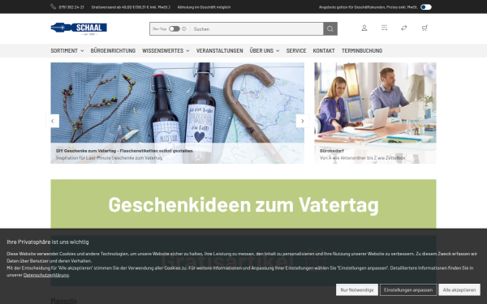Show previous slide in banner carousel
487x304 pixels.
[x=53, y=121]
